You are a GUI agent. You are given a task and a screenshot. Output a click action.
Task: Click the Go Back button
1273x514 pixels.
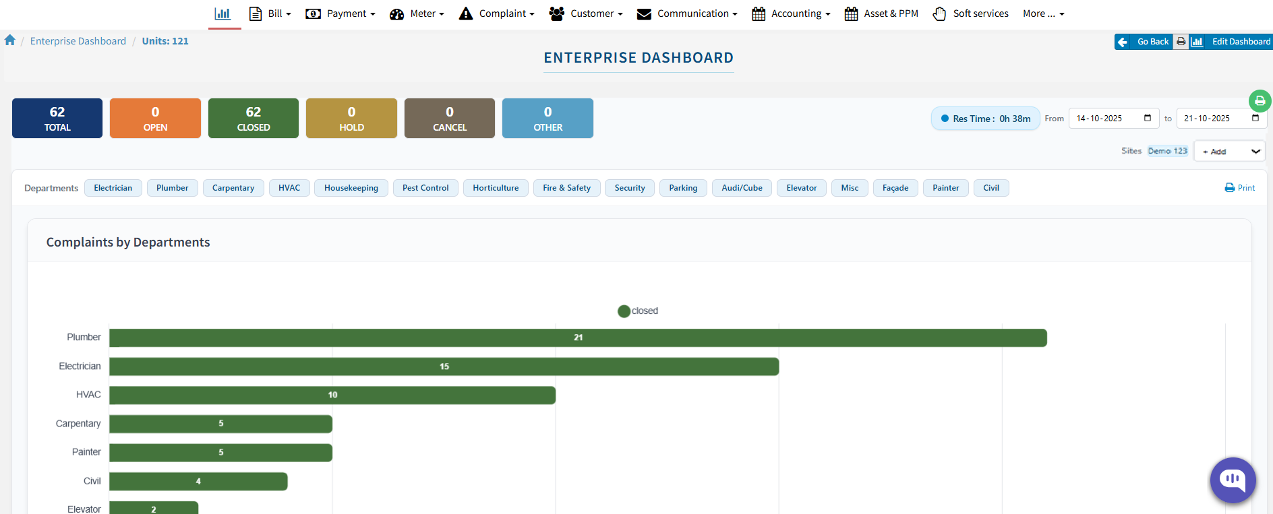pyautogui.click(x=1144, y=42)
